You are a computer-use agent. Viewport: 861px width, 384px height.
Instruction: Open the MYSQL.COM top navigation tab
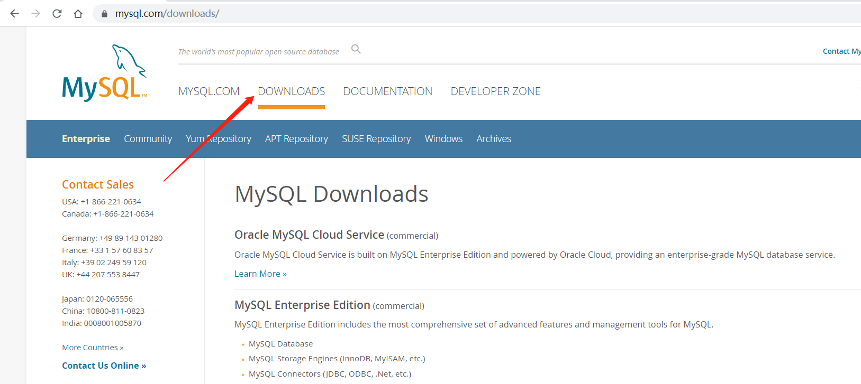coord(209,91)
